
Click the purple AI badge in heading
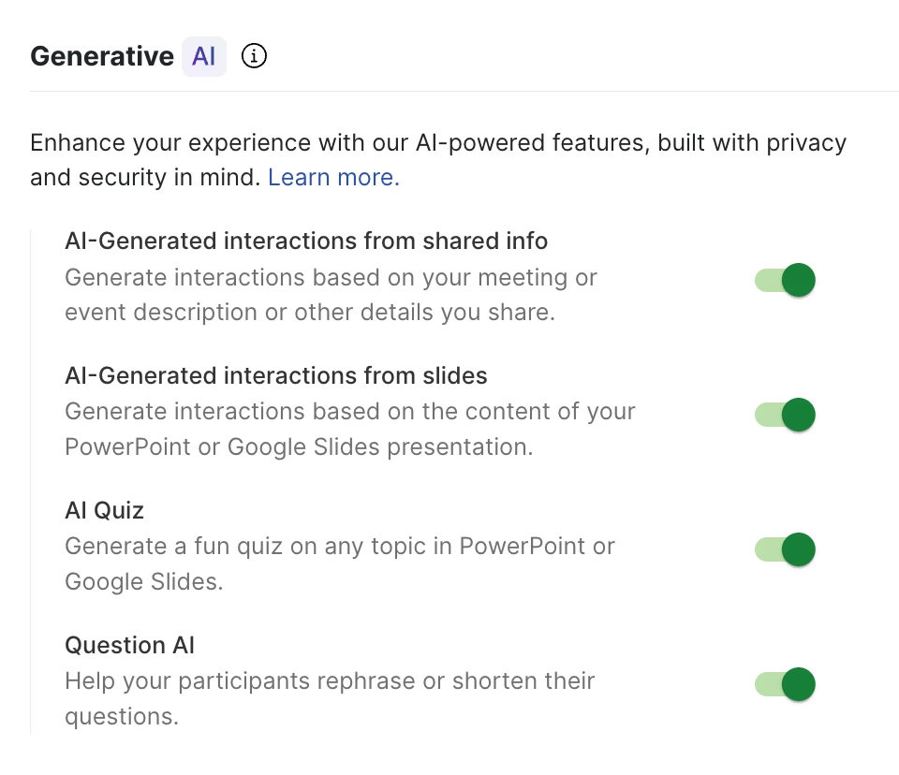coord(204,57)
